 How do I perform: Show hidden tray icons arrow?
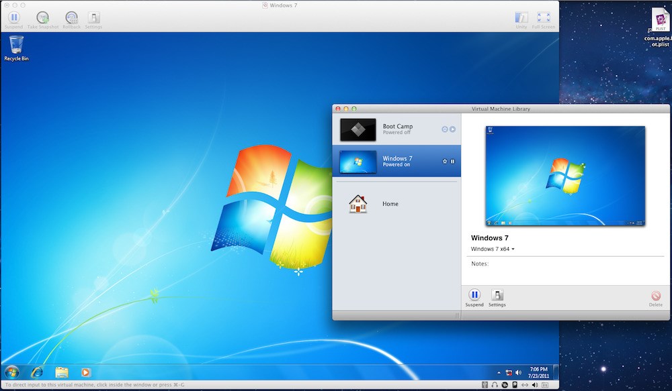(499, 373)
